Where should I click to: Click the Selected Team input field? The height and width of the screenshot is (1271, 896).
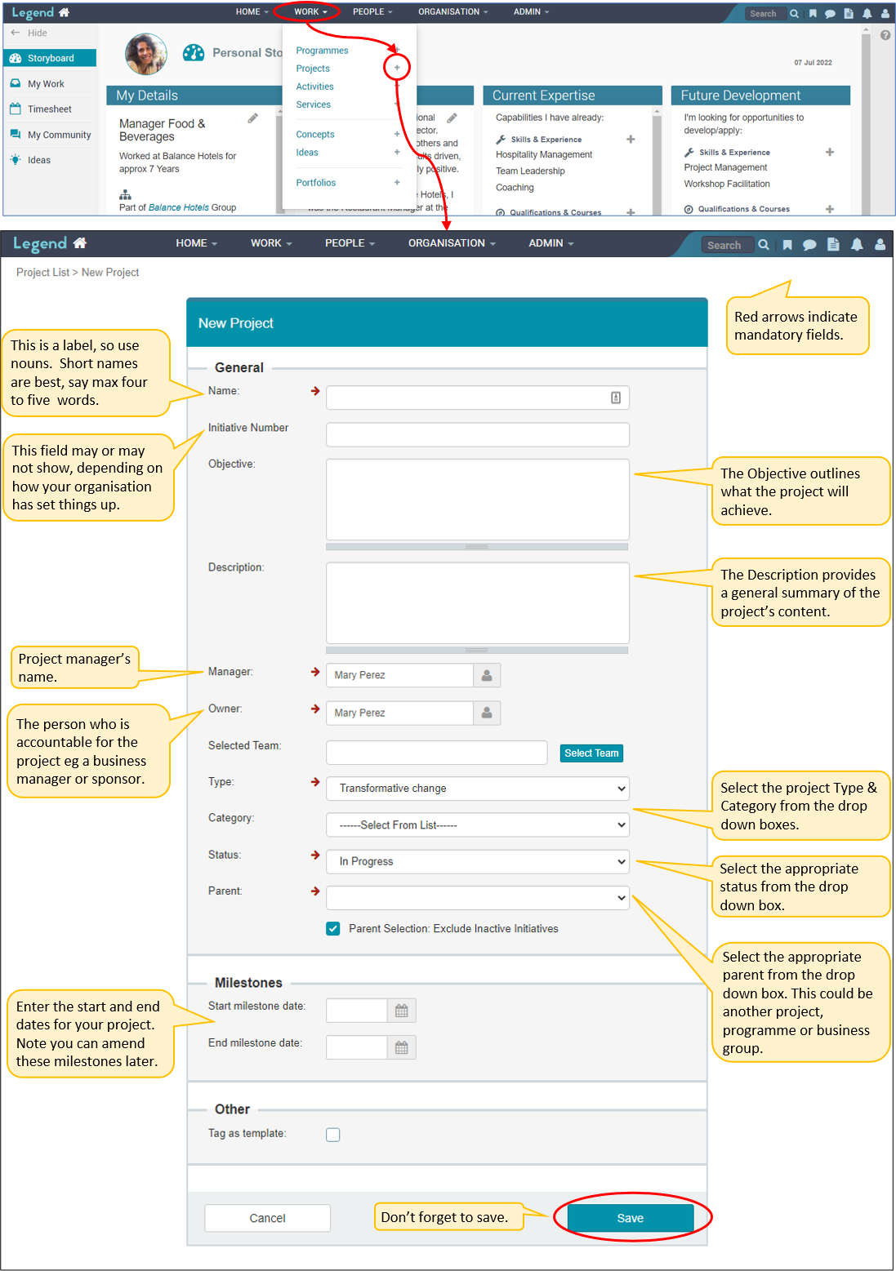pyautogui.click(x=437, y=753)
